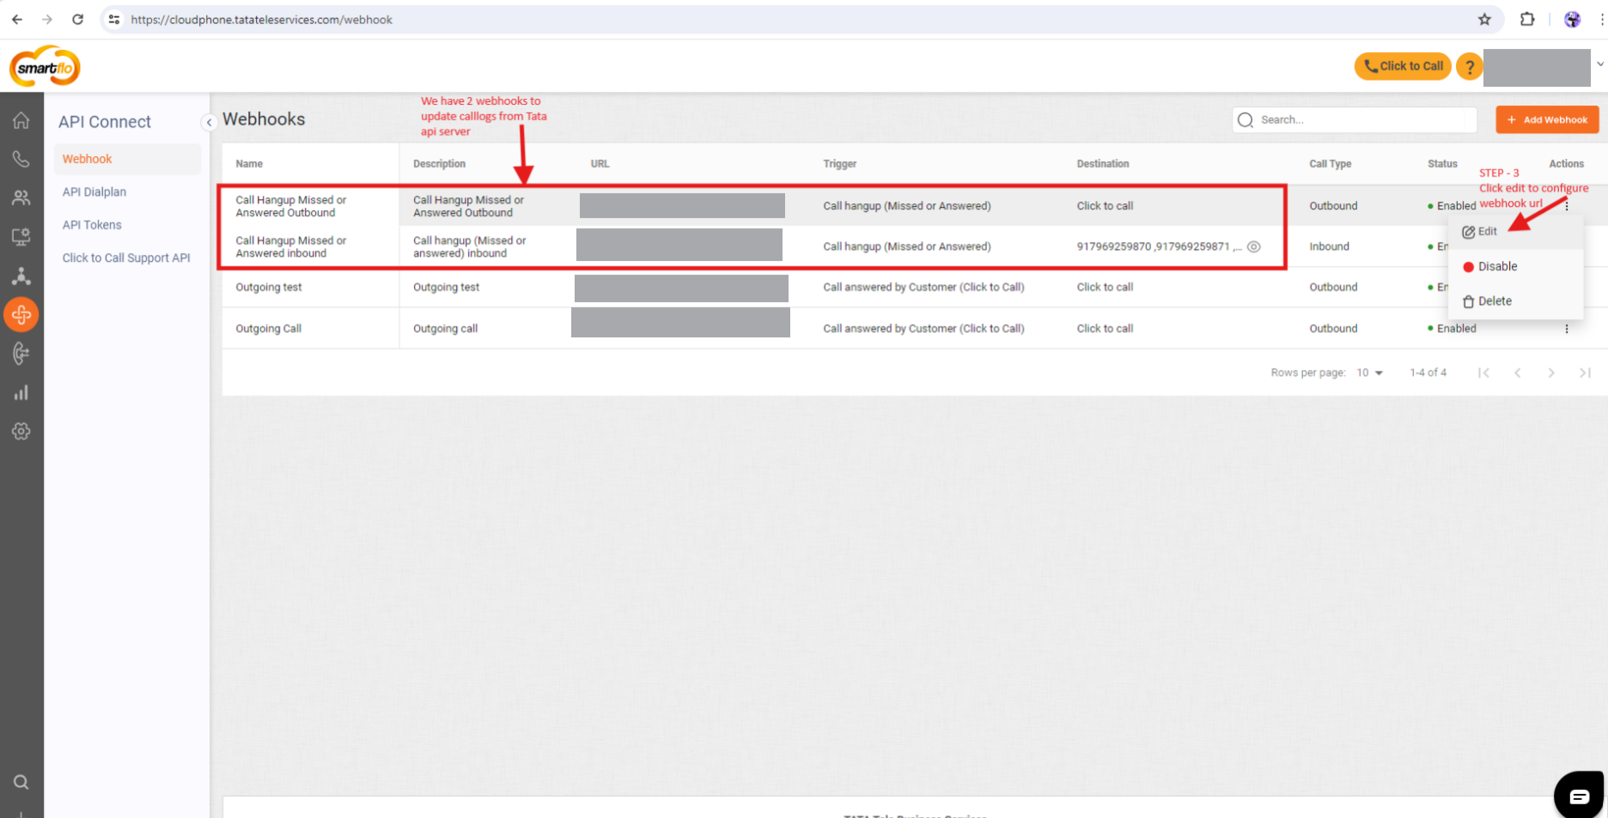The image size is (1608, 818).
Task: Click the orange help question mark icon
Action: pyautogui.click(x=1470, y=67)
